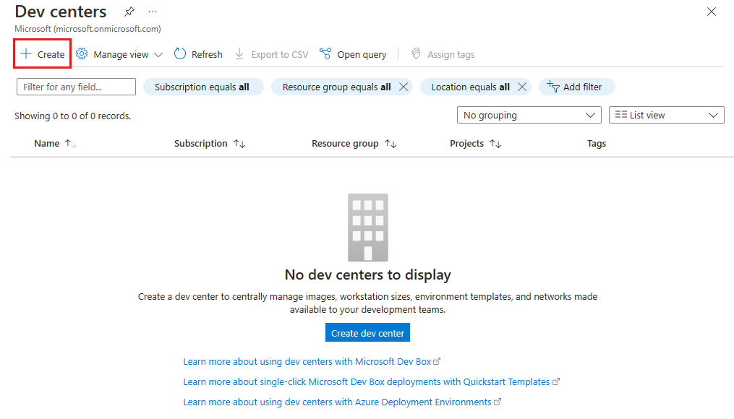Open query for dev centers
Viewport: 734px width, 419px height.
353,53
